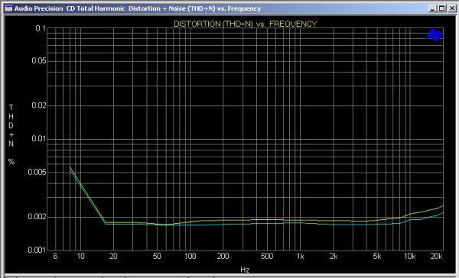
Task: Click the '0.01' y-axis label
Action: pos(39,138)
